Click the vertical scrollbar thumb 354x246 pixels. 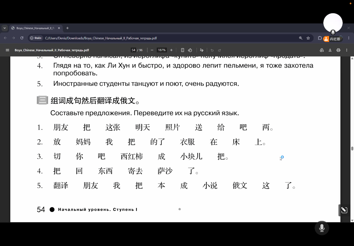tap(352, 149)
